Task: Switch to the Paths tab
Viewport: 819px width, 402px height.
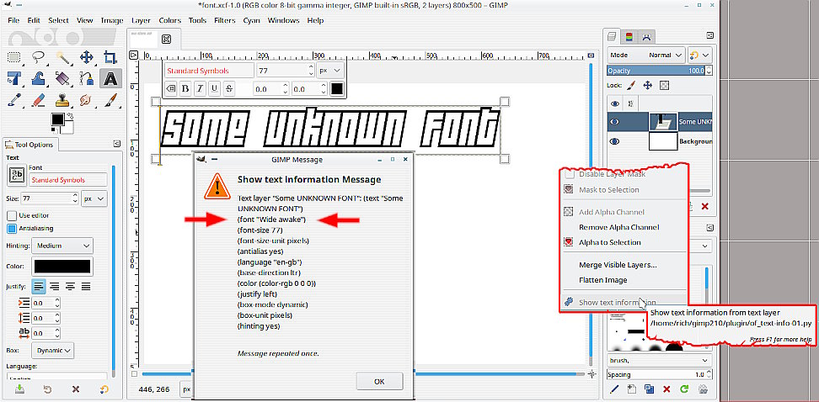Action: point(646,36)
